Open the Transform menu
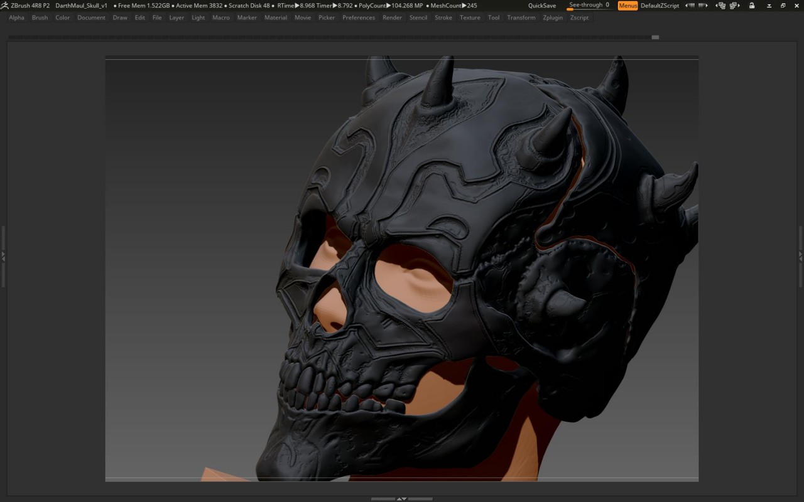804x502 pixels. tap(521, 18)
